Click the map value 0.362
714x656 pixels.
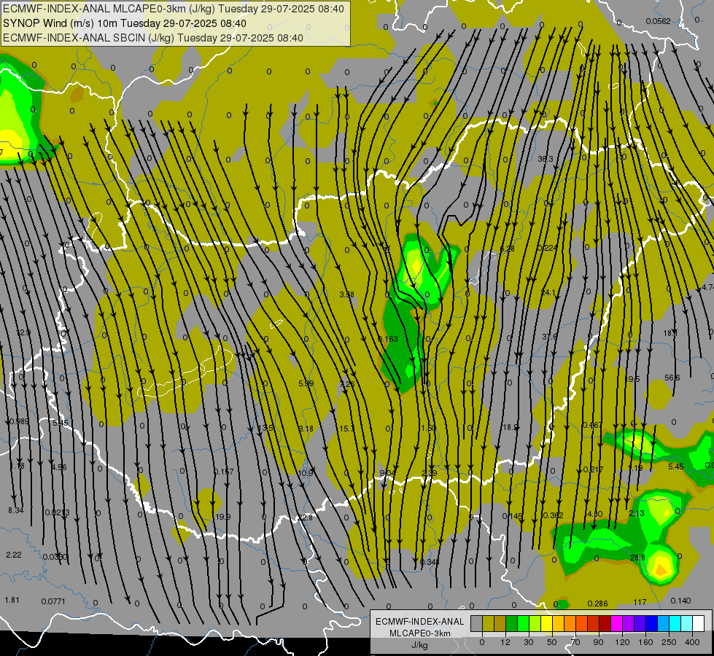(554, 515)
